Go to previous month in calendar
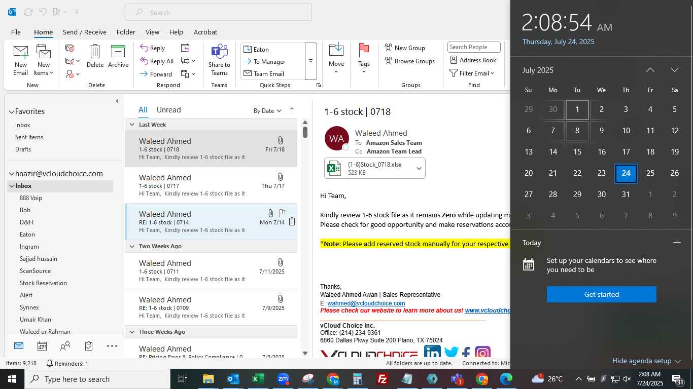Screen dimensions: 693x389 pos(650,70)
